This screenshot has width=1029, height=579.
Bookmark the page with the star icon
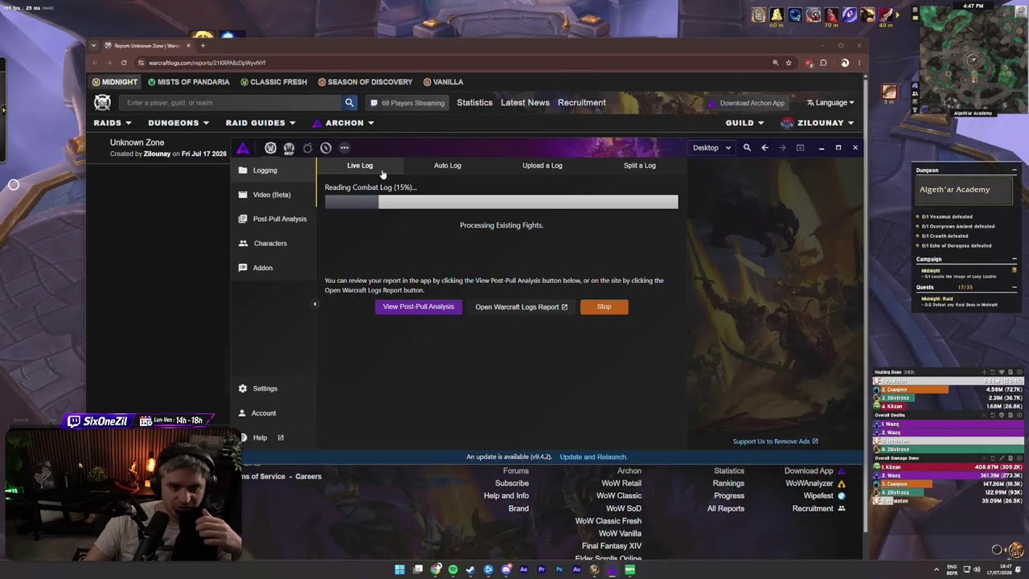point(789,63)
